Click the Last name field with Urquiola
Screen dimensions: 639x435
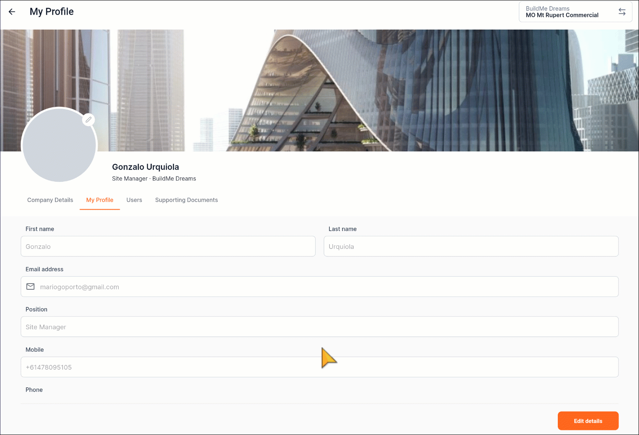[x=471, y=246]
